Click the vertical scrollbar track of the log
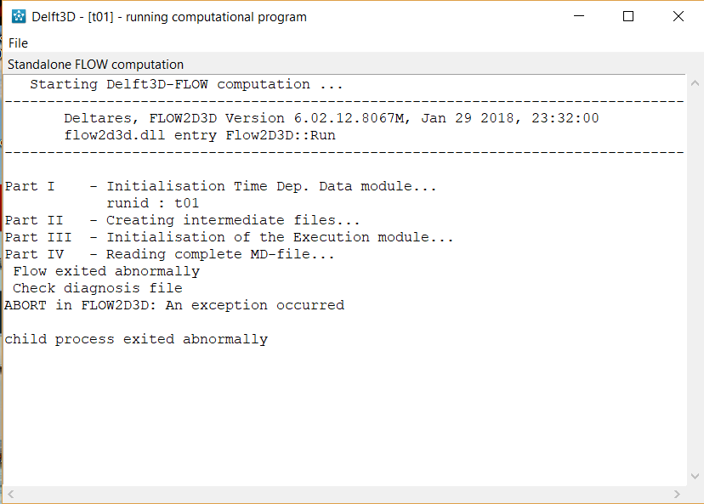Viewport: 704px width, 504px height. pyautogui.click(x=695, y=280)
